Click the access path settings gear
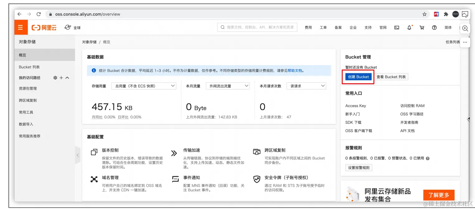The width and height of the screenshot is (475, 209). 55,78
